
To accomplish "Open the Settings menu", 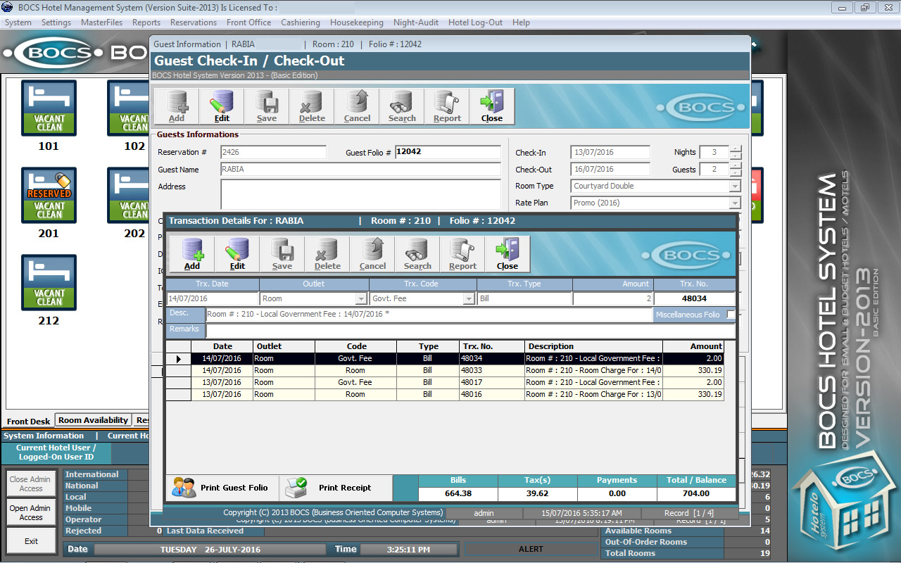I will pyautogui.click(x=56, y=23).
